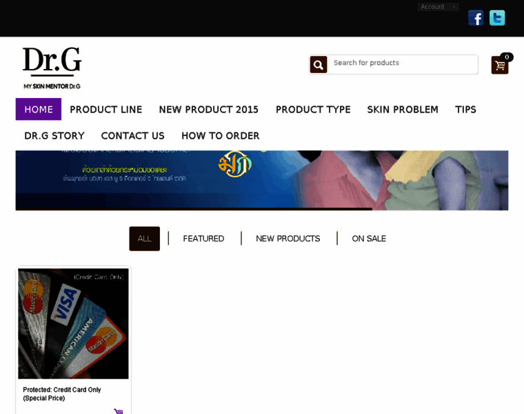Viewport: 524px width, 414px height.
Task: Expand the Account dropdown
Action: [x=438, y=7]
